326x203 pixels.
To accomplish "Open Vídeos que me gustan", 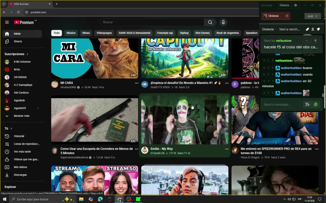I will click(x=22, y=159).
